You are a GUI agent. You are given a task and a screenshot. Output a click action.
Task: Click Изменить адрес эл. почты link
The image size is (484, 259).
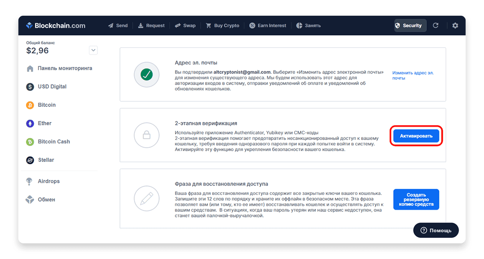(x=413, y=75)
